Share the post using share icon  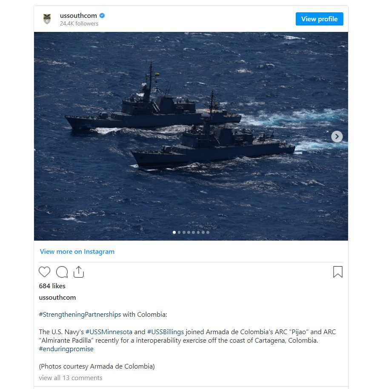(x=79, y=272)
